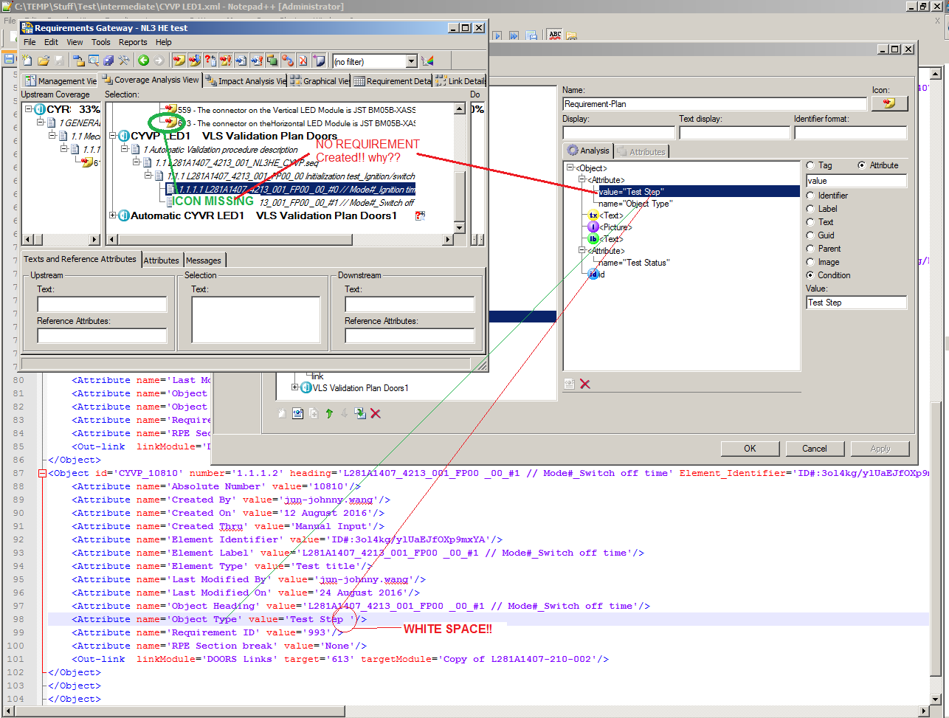Click the red X delete icon under analysis tree

pos(585,384)
